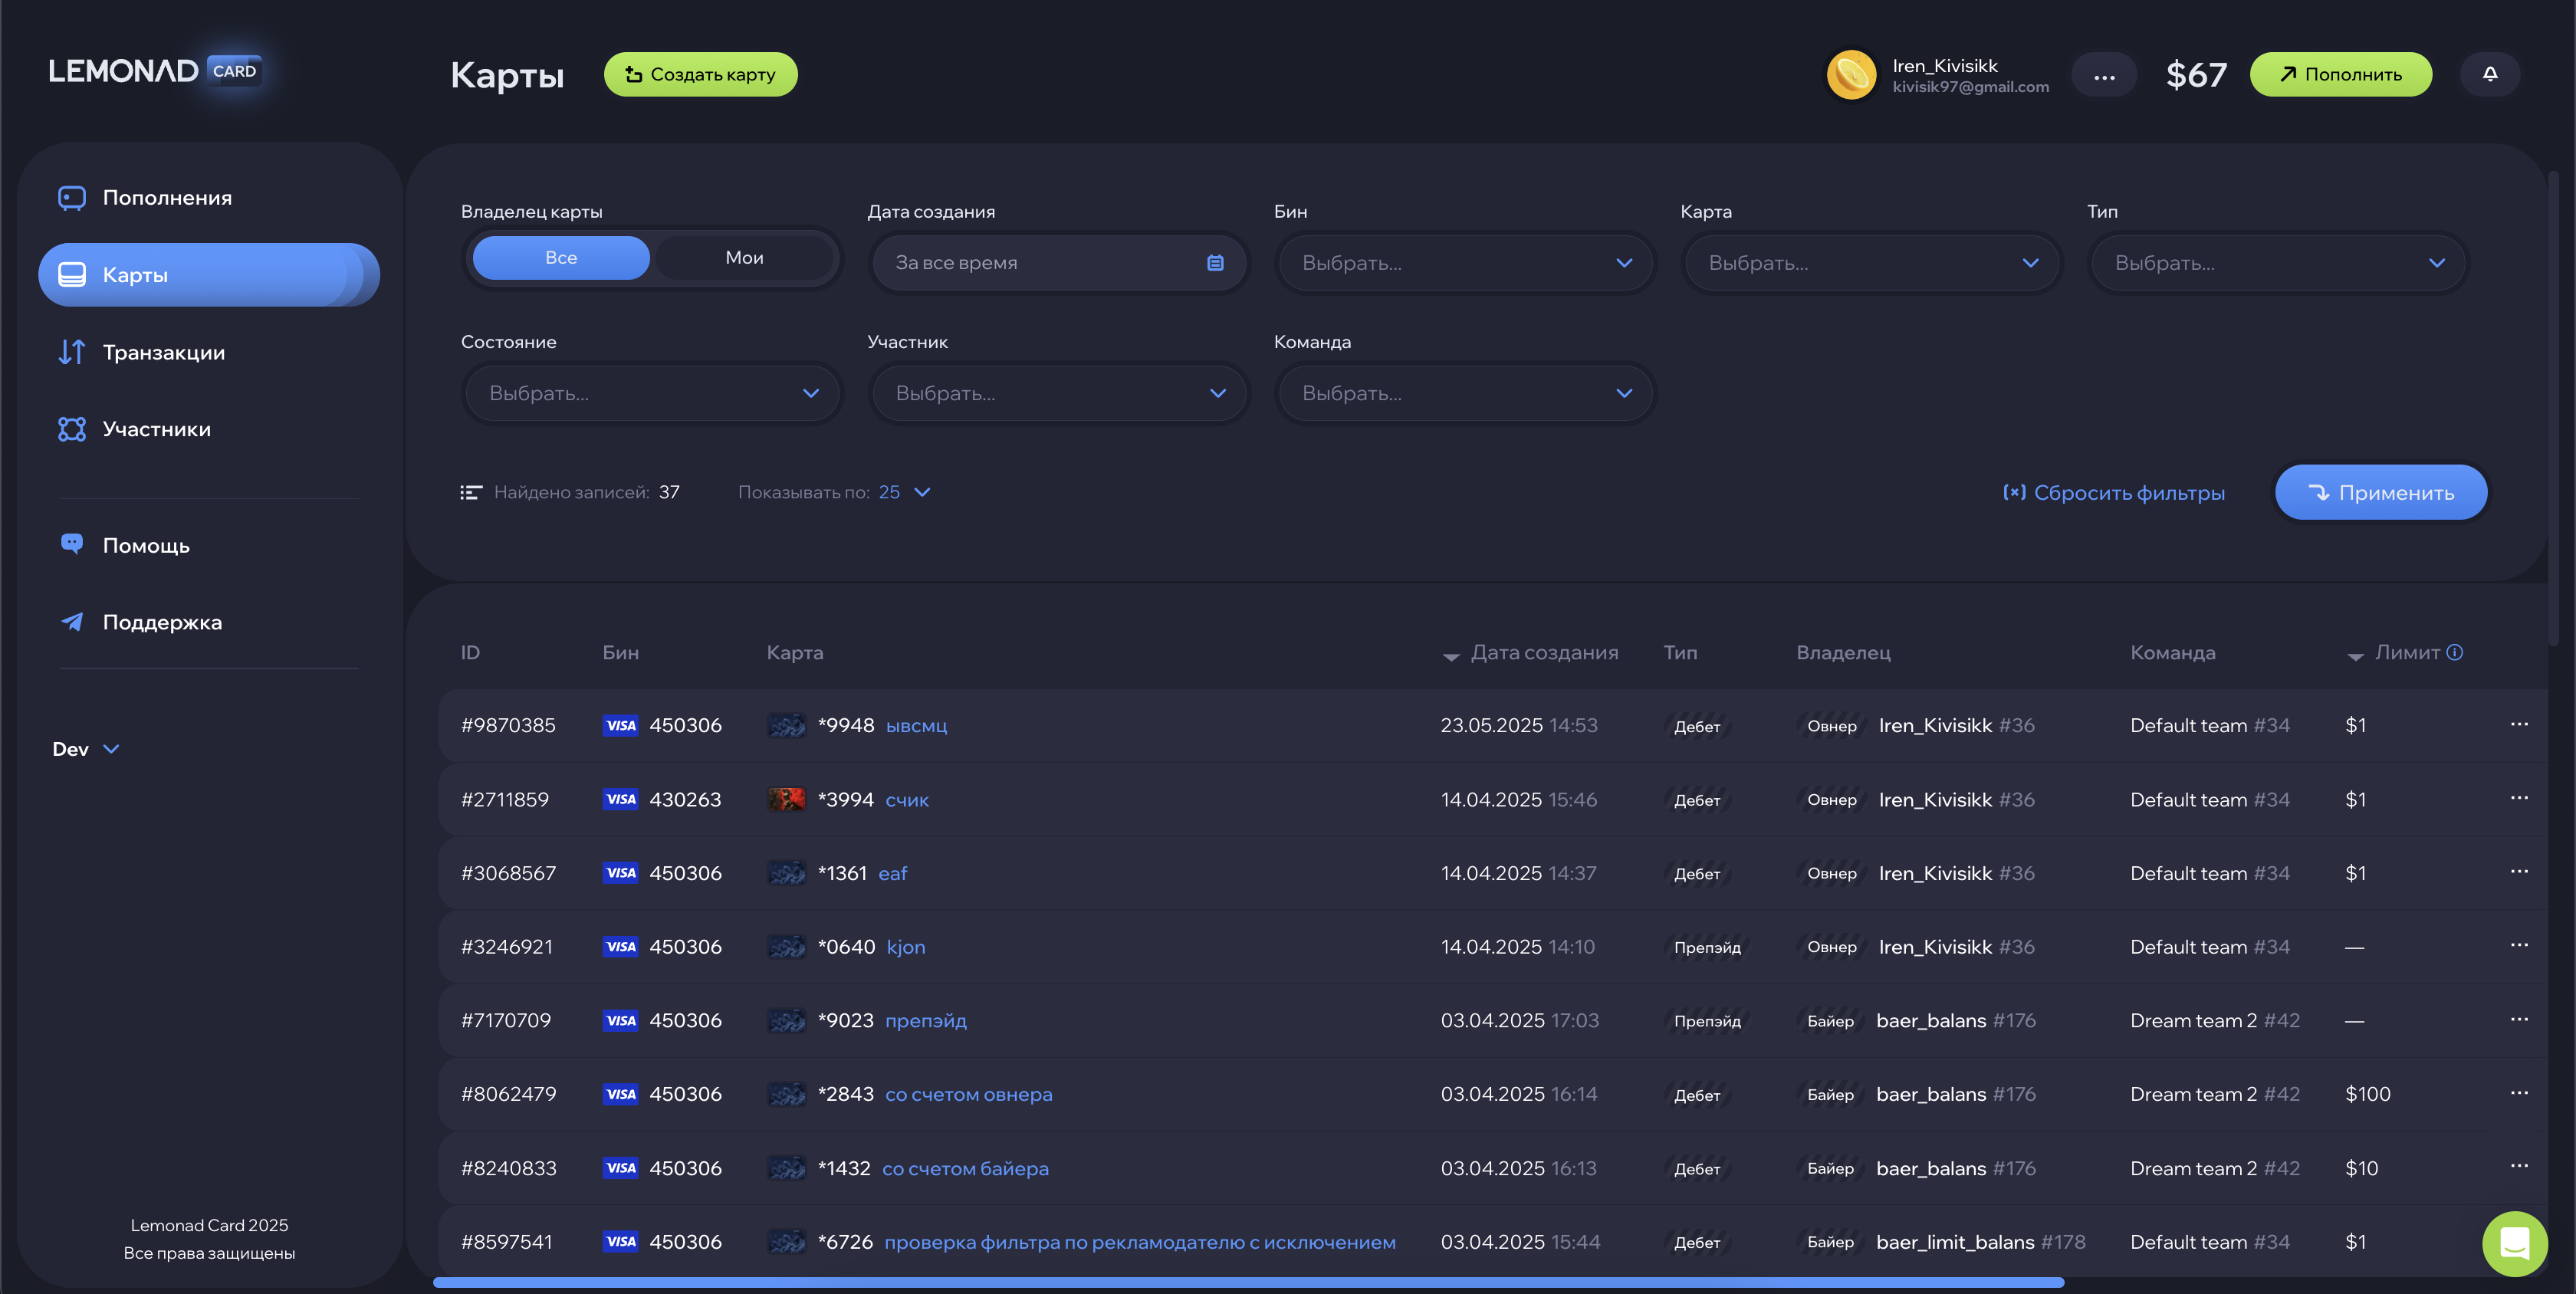Open row actions for card #9870385
This screenshot has height=1294, width=2576.
pos(2518,724)
